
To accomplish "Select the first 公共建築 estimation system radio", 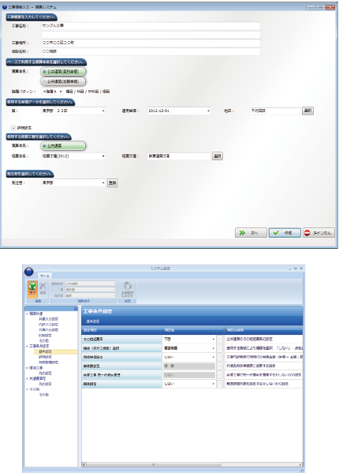I will [x=63, y=72].
